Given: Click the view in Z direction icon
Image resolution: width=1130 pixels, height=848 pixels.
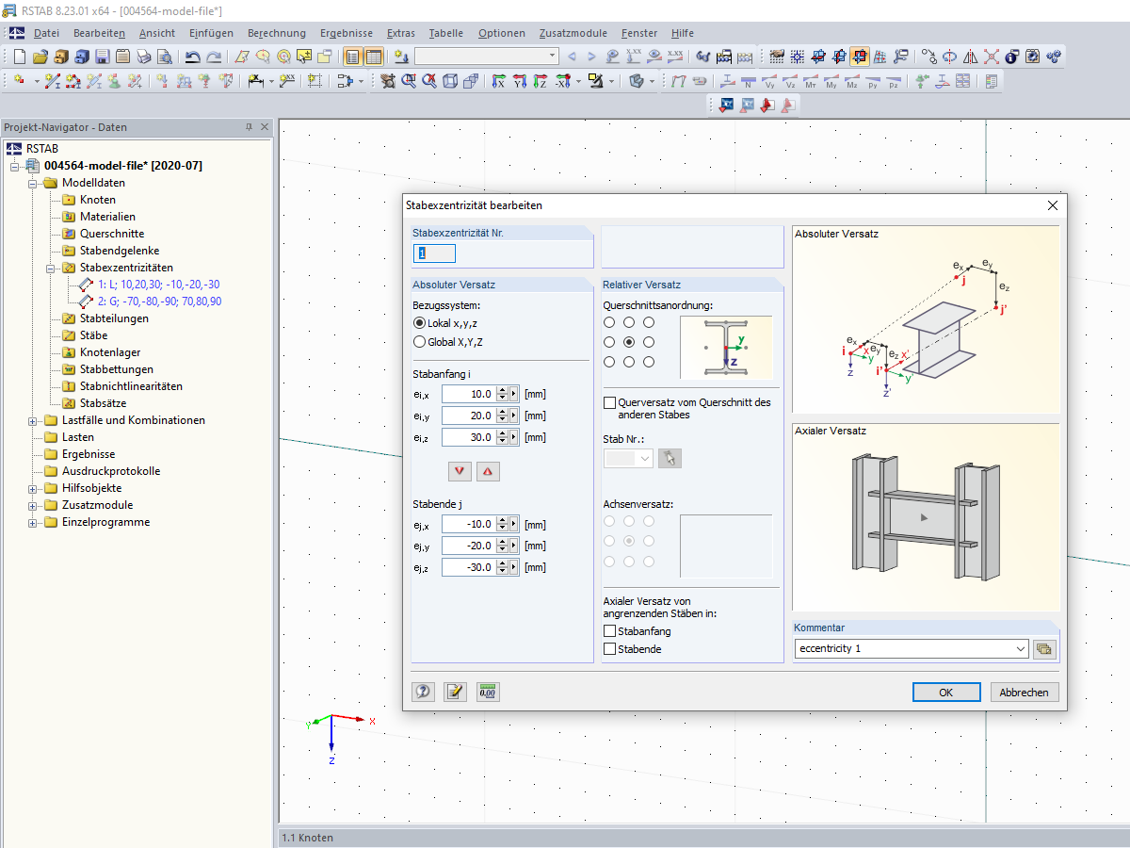Looking at the screenshot, I should 540,82.
